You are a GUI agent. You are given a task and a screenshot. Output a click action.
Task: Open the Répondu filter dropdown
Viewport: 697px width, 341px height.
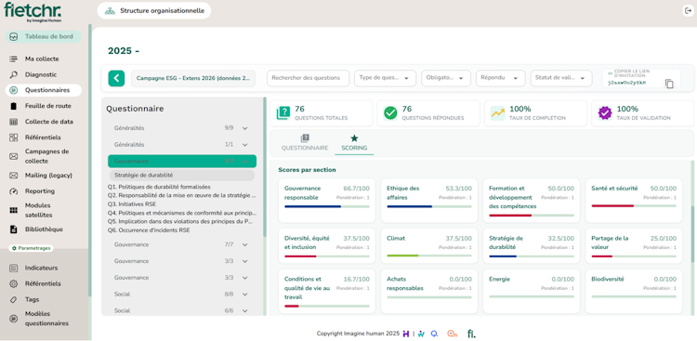[501, 78]
